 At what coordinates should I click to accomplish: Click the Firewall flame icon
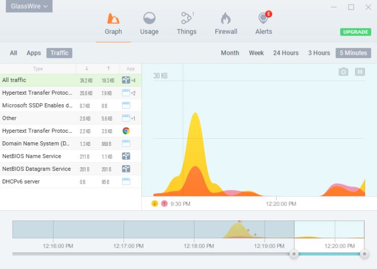tap(226, 18)
